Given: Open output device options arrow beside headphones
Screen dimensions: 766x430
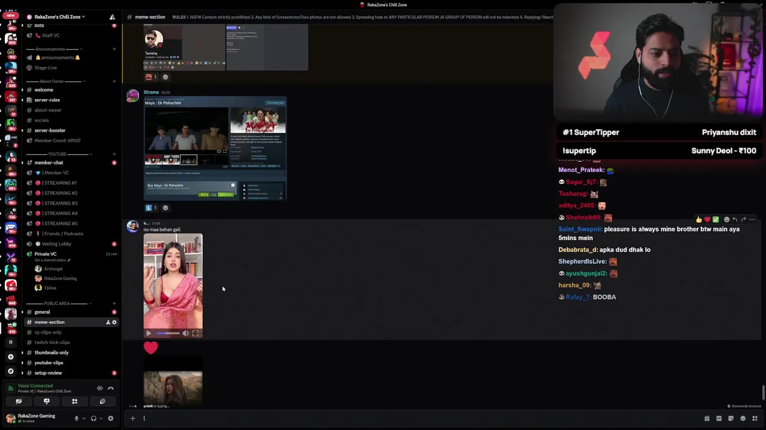Looking at the screenshot, I should [x=101, y=418].
